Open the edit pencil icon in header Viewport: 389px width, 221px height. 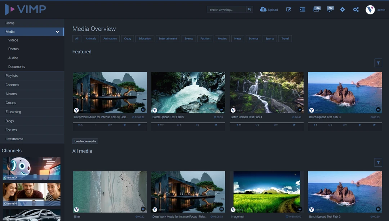click(289, 9)
